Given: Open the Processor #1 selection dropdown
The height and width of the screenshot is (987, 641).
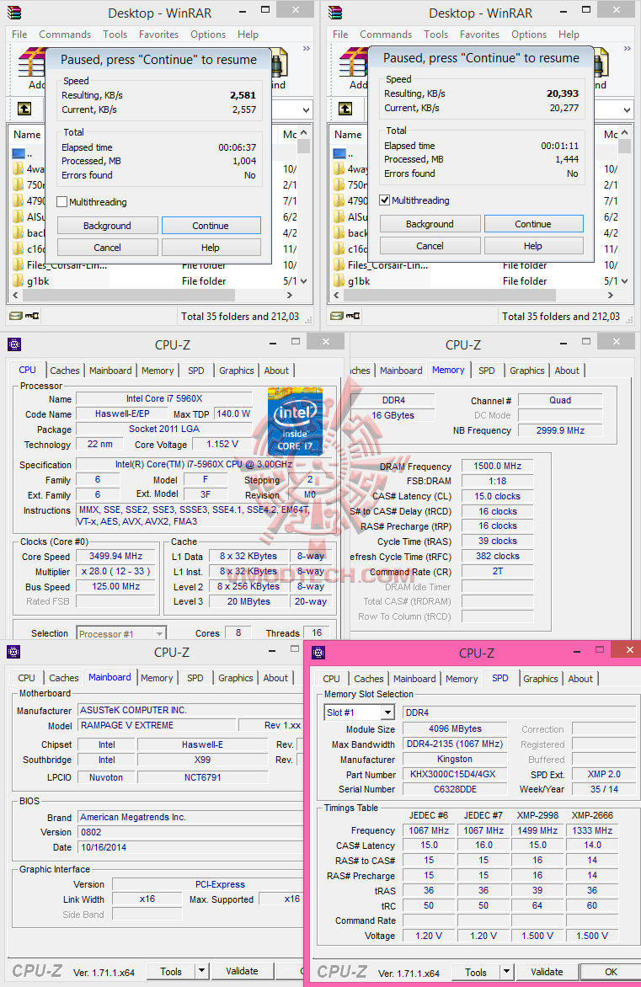Looking at the screenshot, I should [x=160, y=633].
